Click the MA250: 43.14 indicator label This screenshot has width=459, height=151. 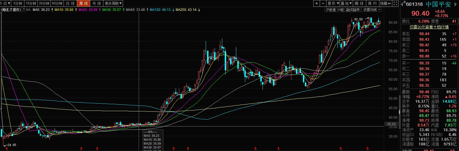click(x=186, y=10)
